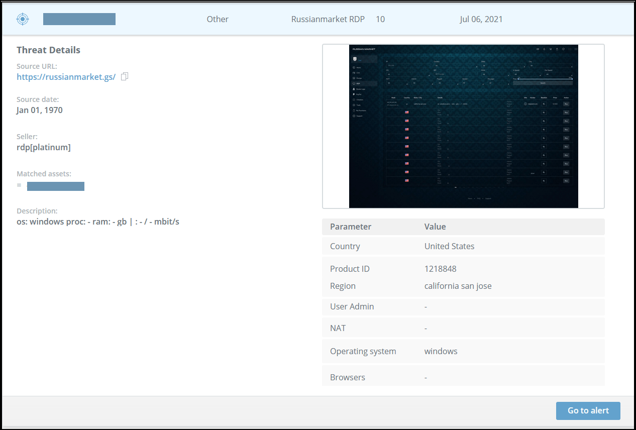Select the redacted matched asset entry
This screenshot has width=636, height=430.
[56, 186]
